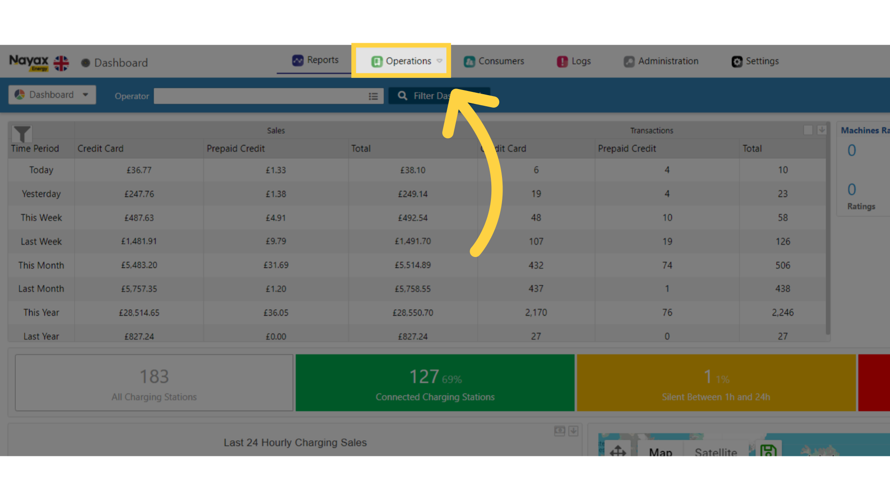Viewport: 890px width, 501px height.
Task: Click the green Connected Charging Stations tile
Action: 435,383
